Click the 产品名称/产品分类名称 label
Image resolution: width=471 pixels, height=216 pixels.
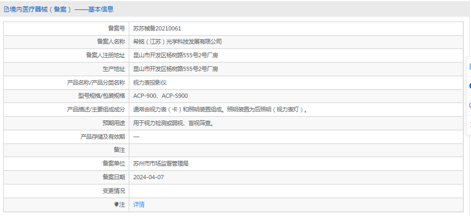pos(96,83)
